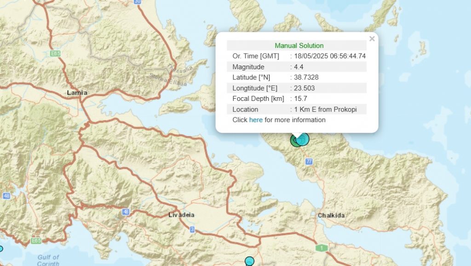
Task: Click the cyan earthquake marker at the bottom edge
Action: pyautogui.click(x=249, y=261)
